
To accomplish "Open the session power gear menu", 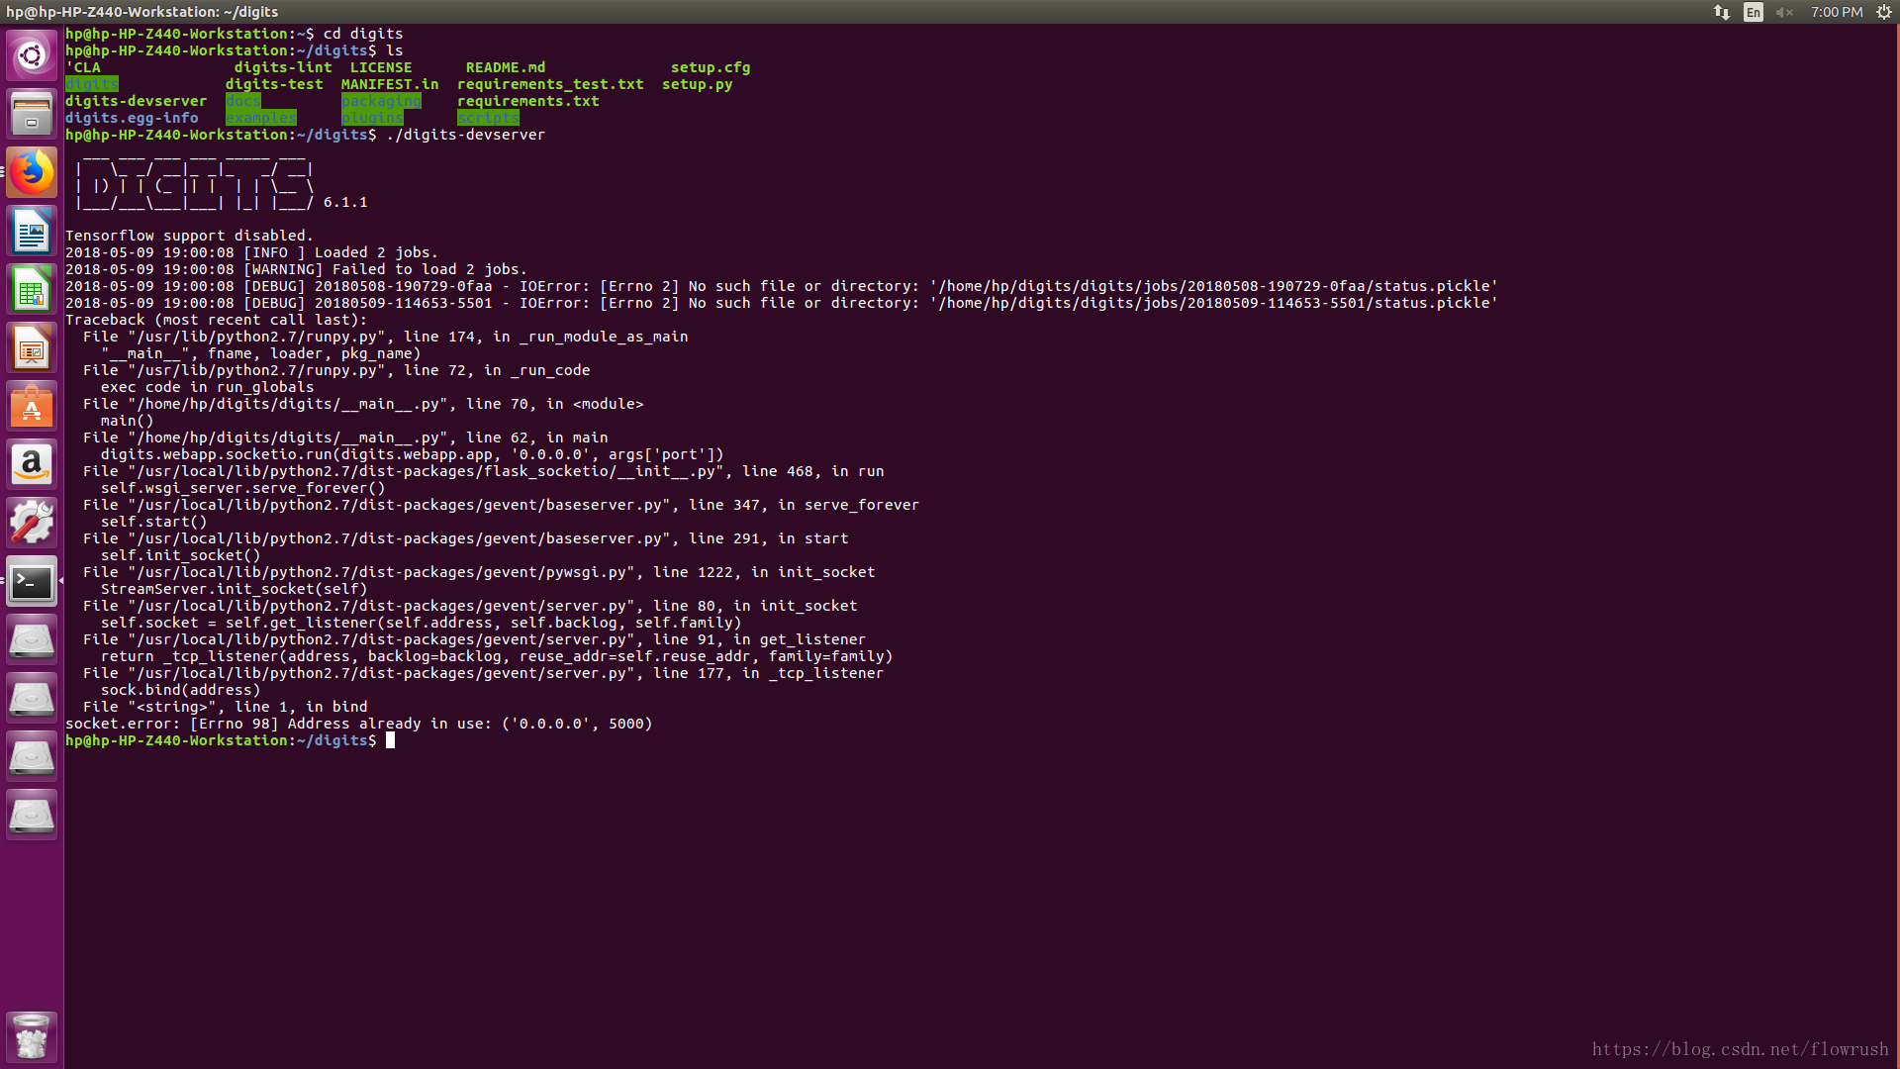I will pyautogui.click(x=1884, y=12).
